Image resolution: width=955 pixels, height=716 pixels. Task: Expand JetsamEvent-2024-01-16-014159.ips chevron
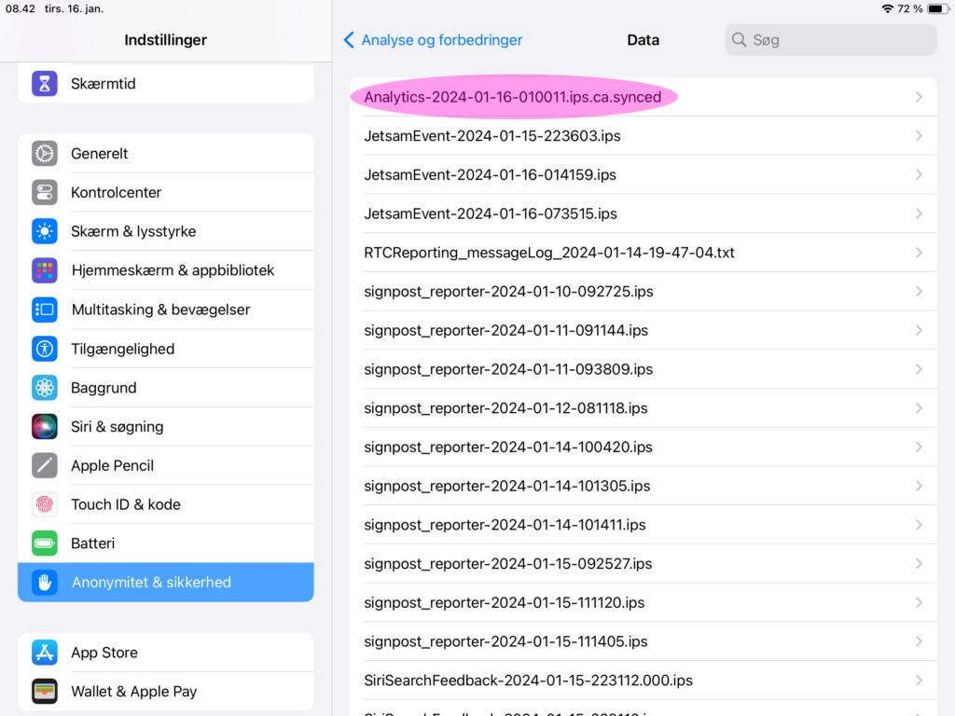click(919, 174)
